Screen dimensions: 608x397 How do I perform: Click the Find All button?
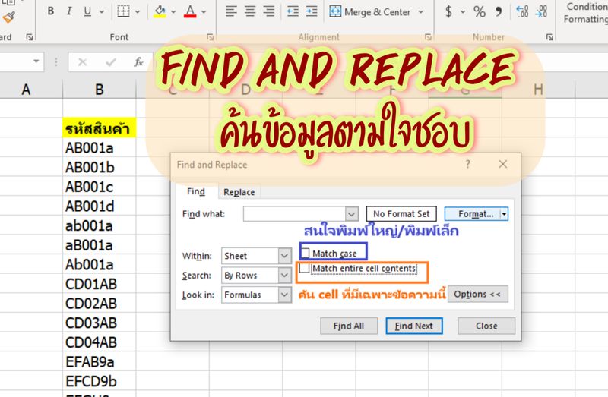pos(349,326)
